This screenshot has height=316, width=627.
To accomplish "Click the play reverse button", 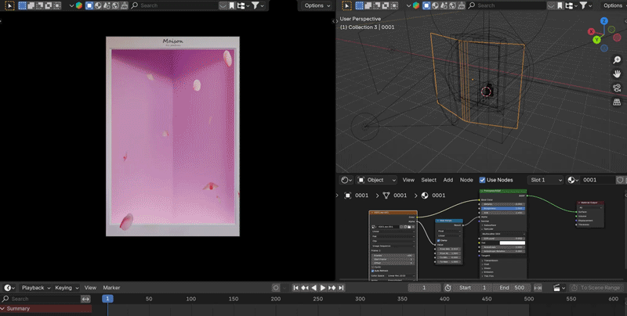I will (x=314, y=288).
